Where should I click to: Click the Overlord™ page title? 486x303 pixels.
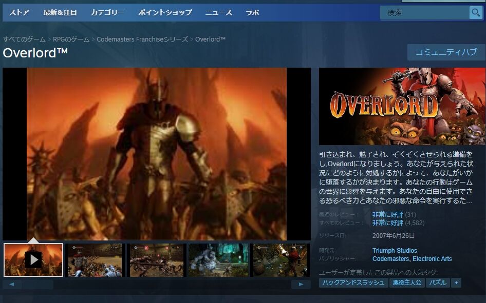[x=35, y=53]
